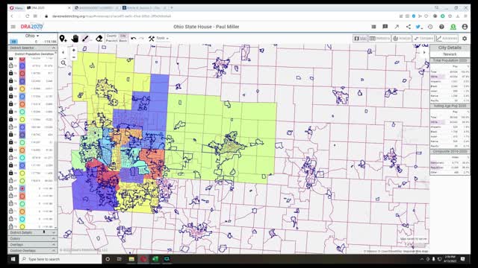Select district 72 cyan color swatch
478x268 pixels.
click(x=22, y=219)
